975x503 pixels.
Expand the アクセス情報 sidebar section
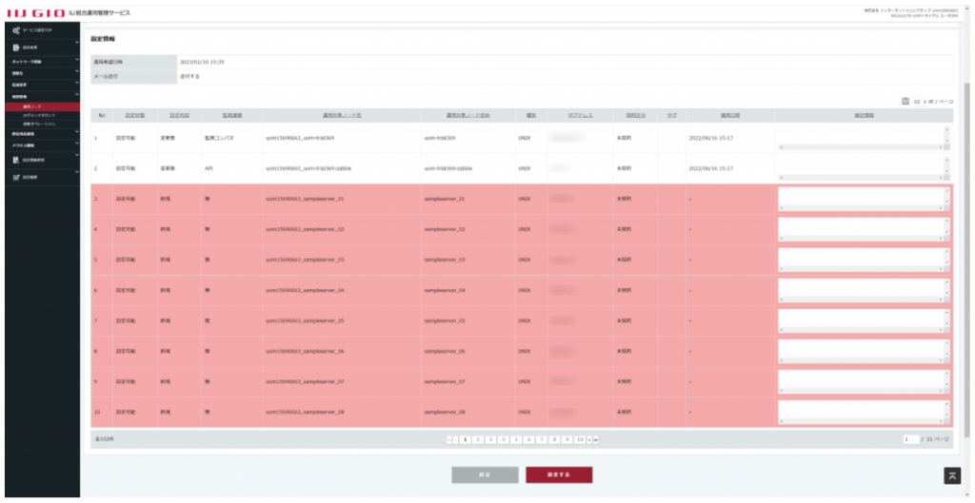point(41,145)
